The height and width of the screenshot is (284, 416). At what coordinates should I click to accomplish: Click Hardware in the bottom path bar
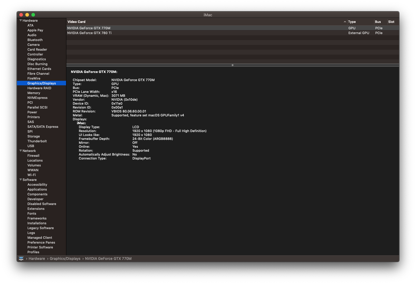pyautogui.click(x=37, y=259)
